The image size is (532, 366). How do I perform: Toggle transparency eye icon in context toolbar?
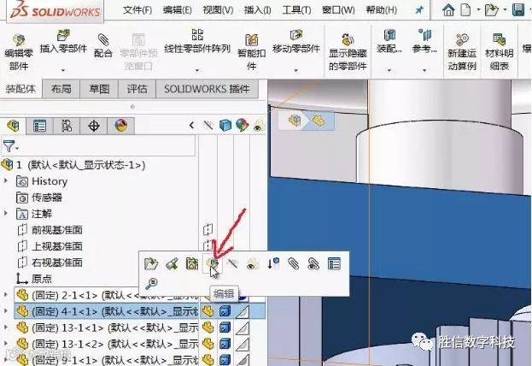coord(251,263)
